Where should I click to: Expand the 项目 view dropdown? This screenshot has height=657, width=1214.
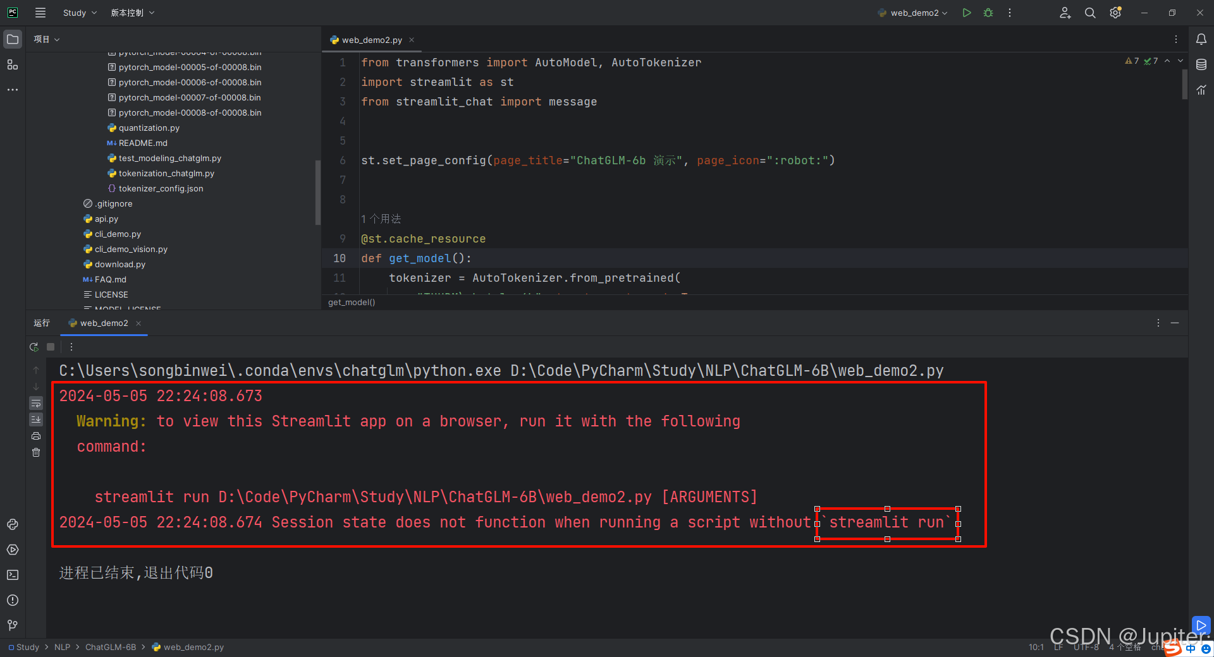click(47, 39)
